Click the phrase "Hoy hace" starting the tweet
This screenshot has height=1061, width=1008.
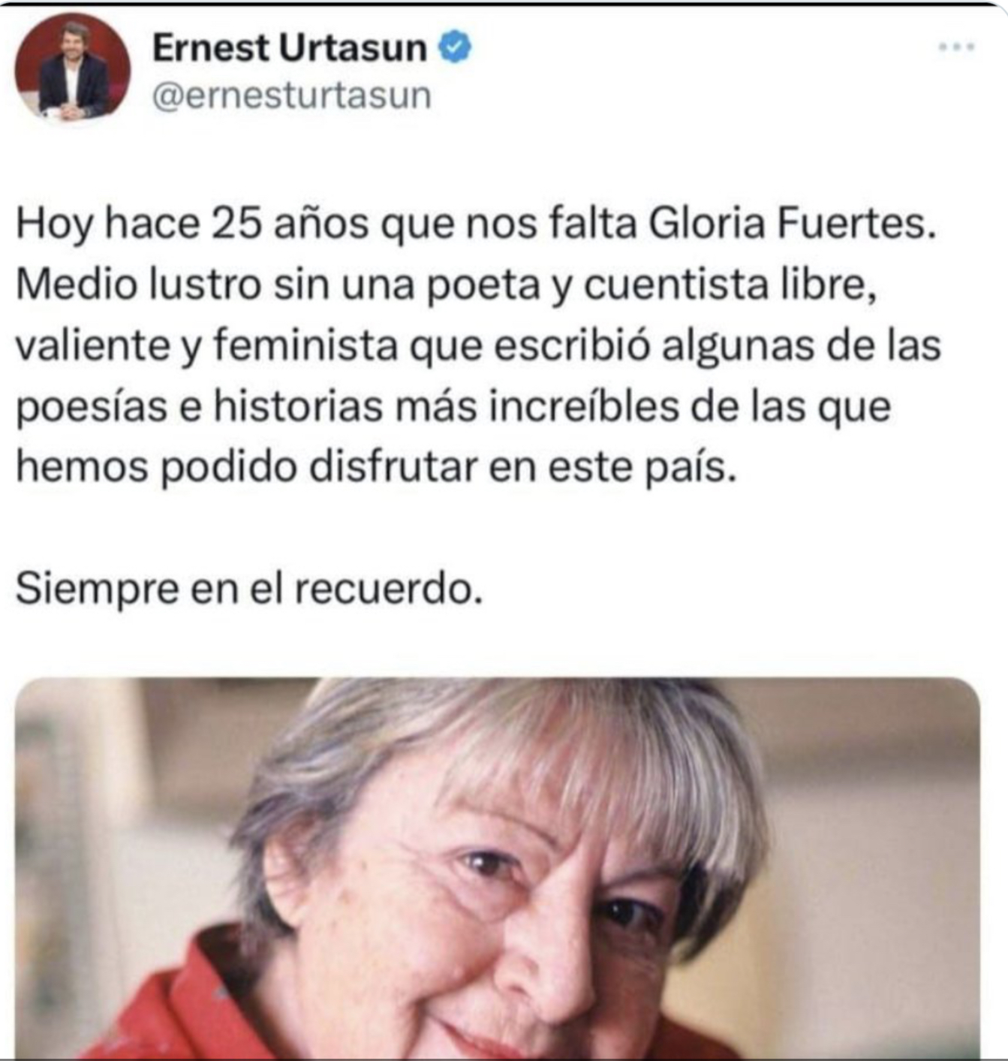click(108, 224)
